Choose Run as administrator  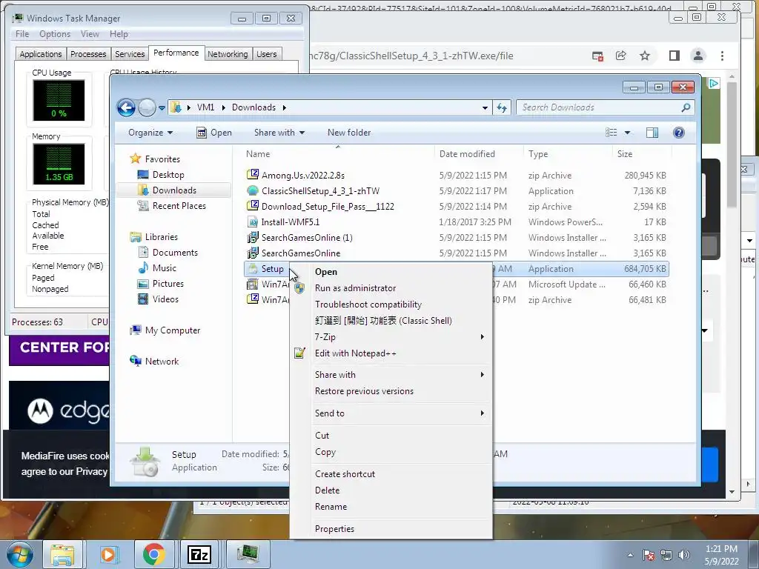(355, 288)
